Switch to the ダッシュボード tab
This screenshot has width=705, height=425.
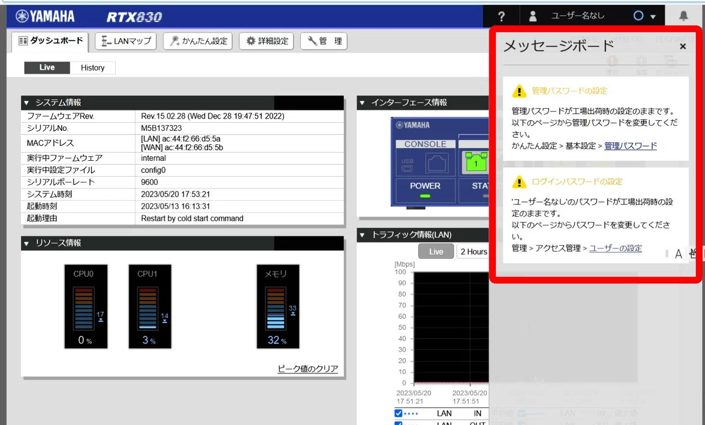click(51, 41)
